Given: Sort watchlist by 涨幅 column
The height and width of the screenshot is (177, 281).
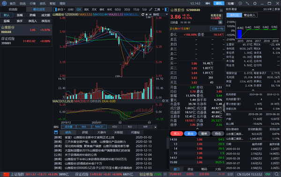Looking at the screenshot, I should (x=20, y=15).
